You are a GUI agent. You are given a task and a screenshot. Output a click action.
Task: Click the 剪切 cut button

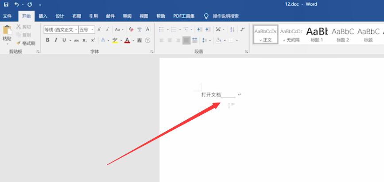click(x=24, y=27)
